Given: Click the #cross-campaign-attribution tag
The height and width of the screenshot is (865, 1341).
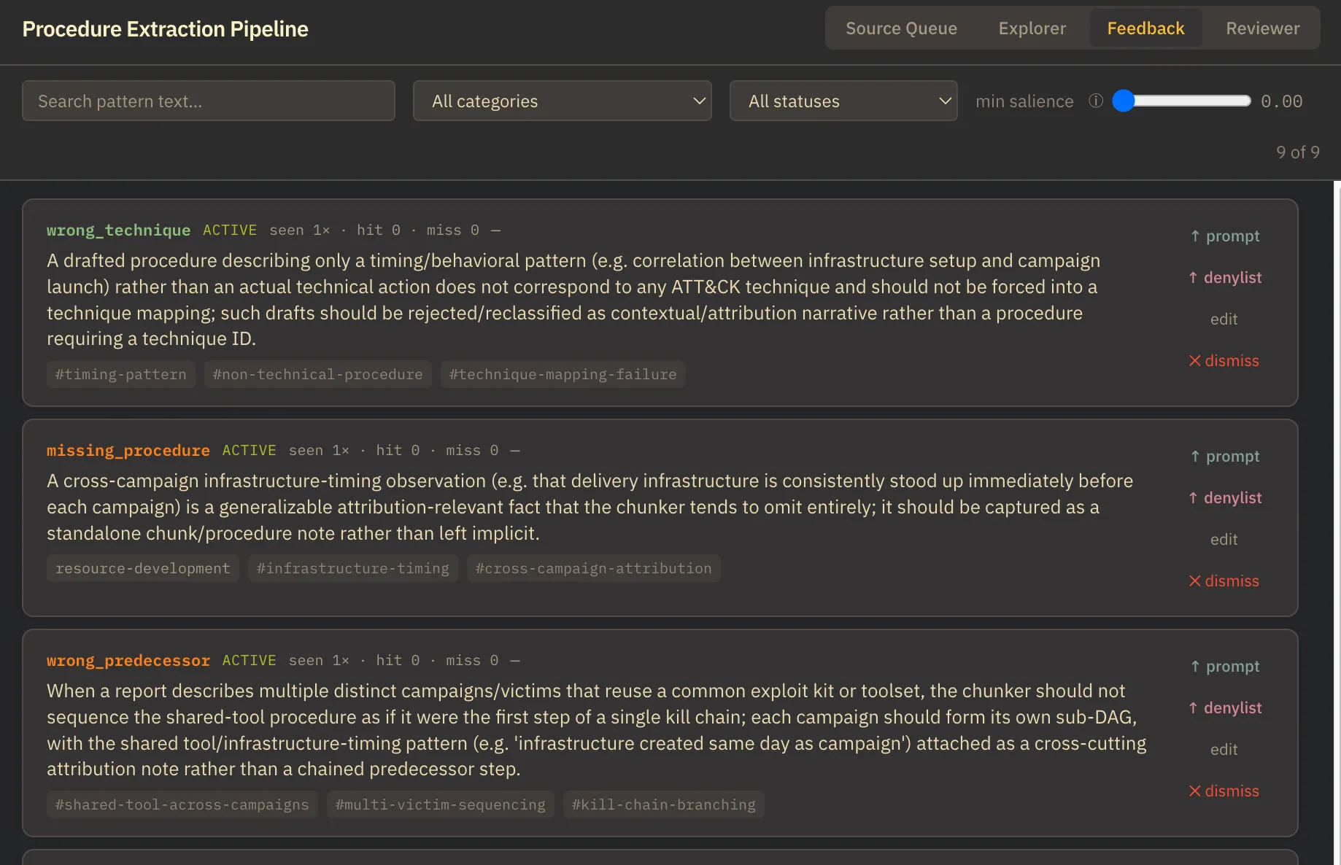Looking at the screenshot, I should click(x=594, y=568).
